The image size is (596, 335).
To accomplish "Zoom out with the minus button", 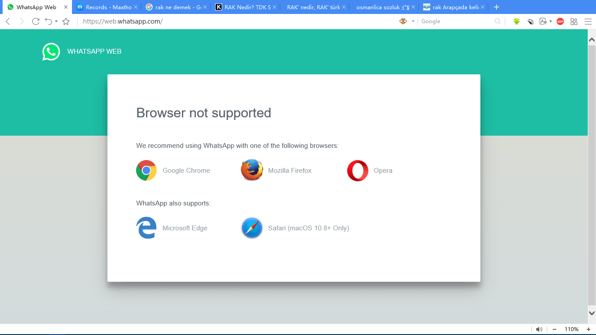I will [555, 329].
